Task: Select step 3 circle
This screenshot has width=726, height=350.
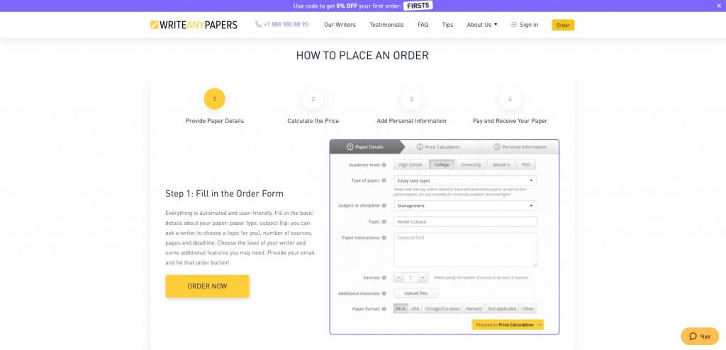Action: click(411, 99)
